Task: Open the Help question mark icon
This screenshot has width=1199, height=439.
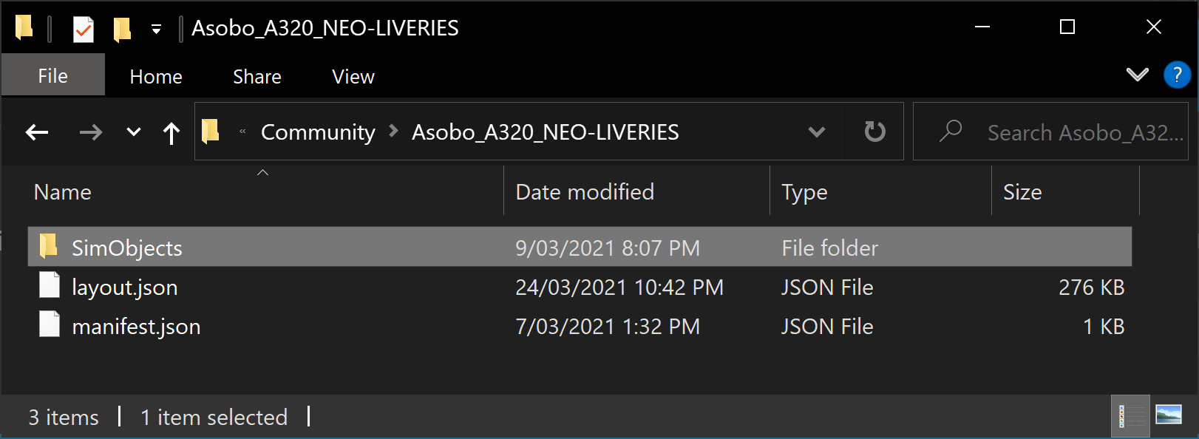Action: tap(1176, 75)
